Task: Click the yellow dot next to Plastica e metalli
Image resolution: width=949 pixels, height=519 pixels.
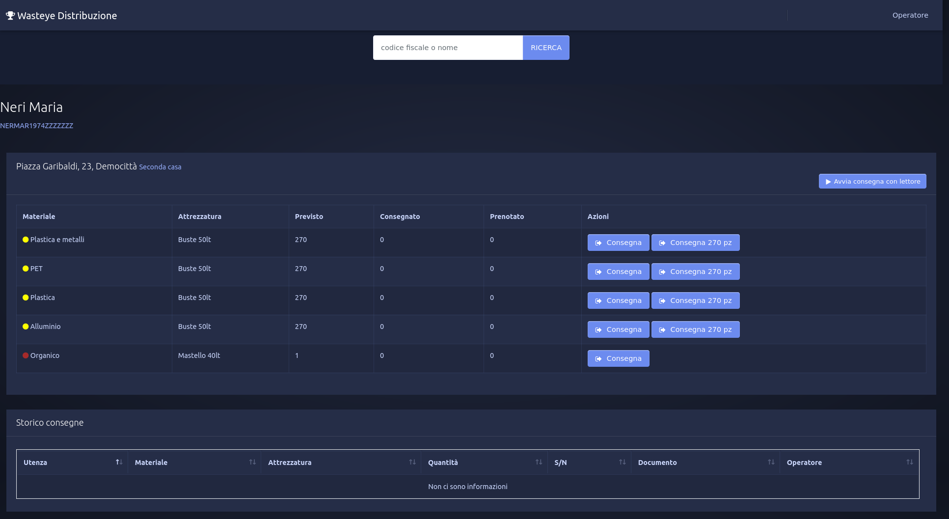Action: pos(26,240)
